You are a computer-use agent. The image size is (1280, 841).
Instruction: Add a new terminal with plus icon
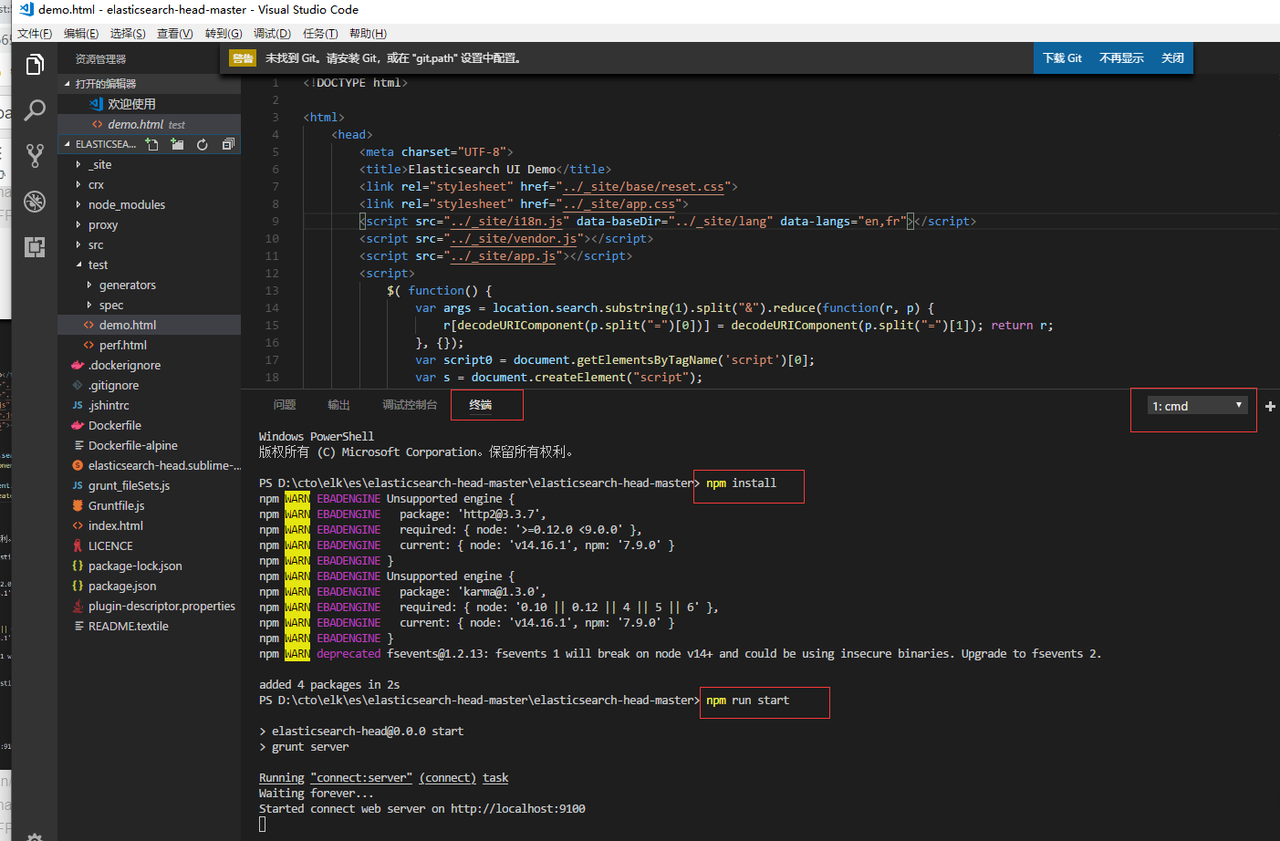[1270, 406]
